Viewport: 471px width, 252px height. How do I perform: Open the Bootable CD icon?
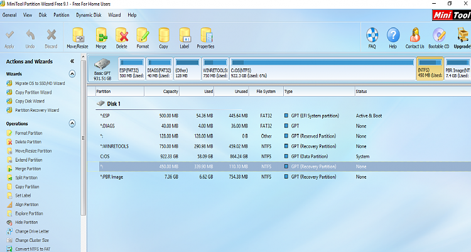coord(439,35)
